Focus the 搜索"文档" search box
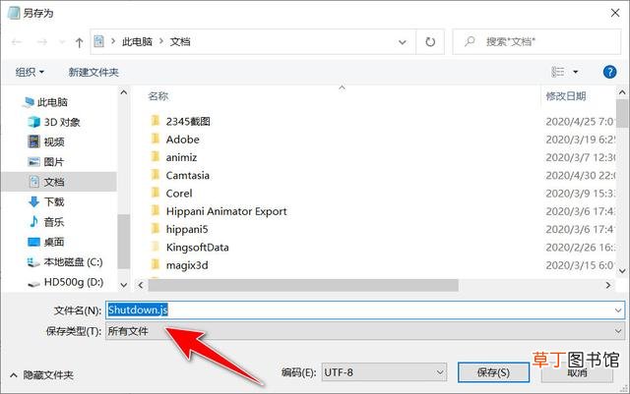 click(536, 41)
